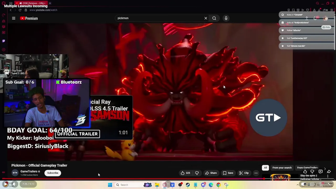Viewport: 336px width, 189px height.
Task: Clip the video with the Clip button
Action: (244, 173)
